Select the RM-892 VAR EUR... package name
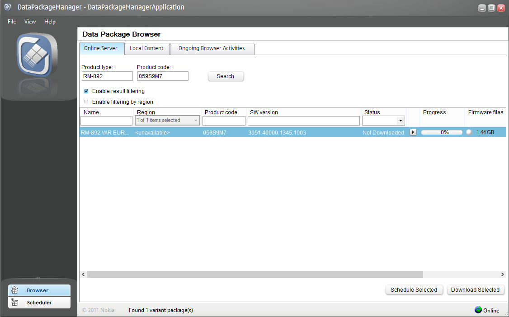The image size is (509, 317). point(105,133)
